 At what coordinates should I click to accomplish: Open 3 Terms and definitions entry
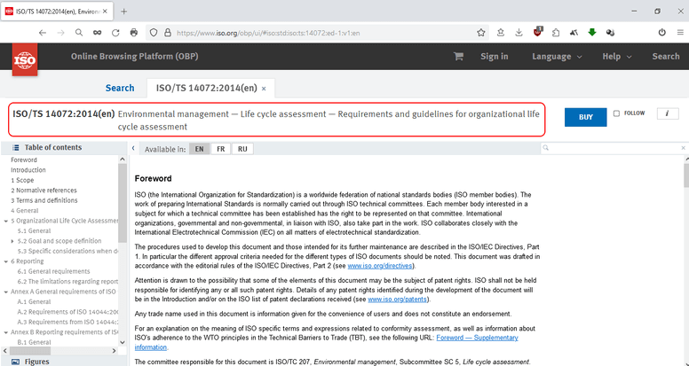44,200
